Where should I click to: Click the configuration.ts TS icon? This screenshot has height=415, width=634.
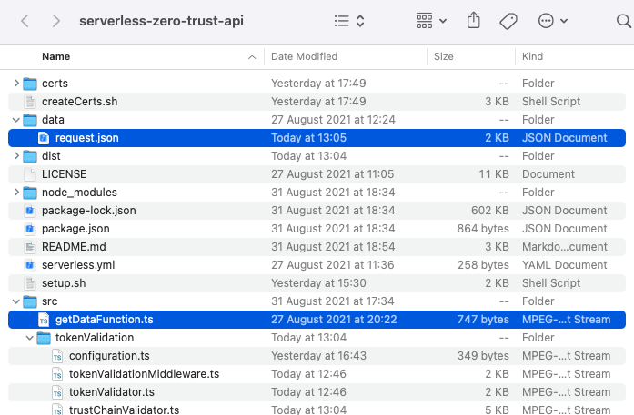57,356
